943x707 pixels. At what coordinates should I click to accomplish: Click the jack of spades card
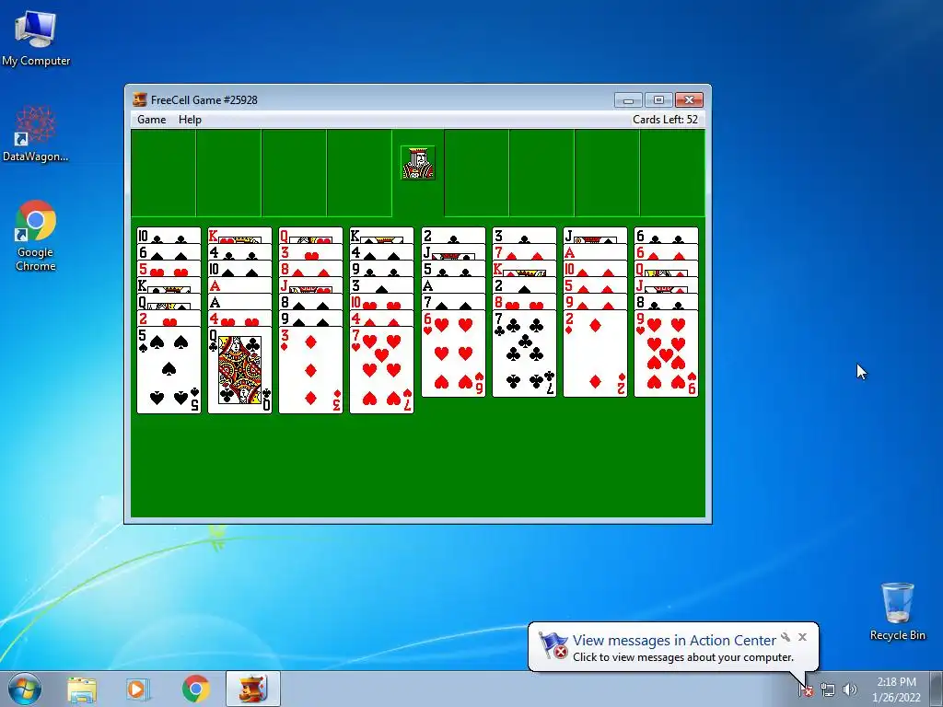(595, 235)
